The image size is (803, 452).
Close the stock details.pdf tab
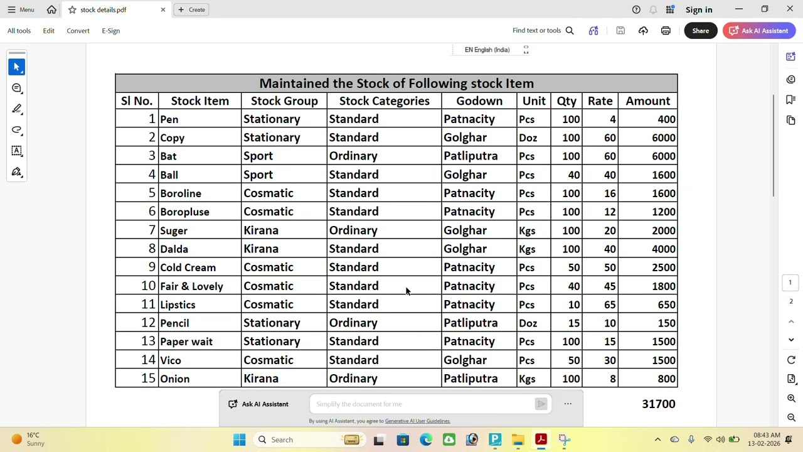[163, 9]
